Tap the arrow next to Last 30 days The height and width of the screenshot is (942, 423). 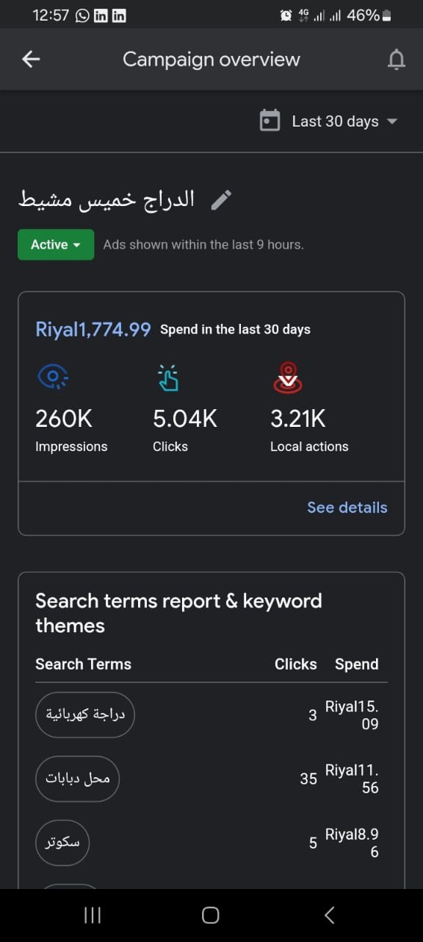pos(392,121)
